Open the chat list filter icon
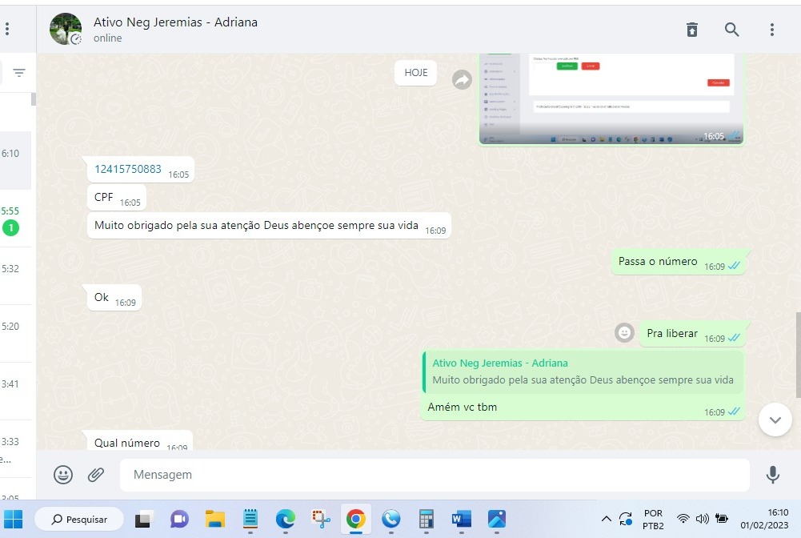 coord(19,73)
